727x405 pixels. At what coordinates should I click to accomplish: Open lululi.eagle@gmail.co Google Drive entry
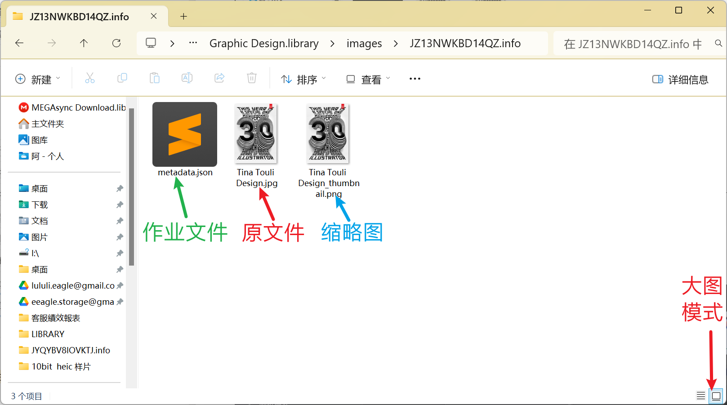tap(67, 285)
